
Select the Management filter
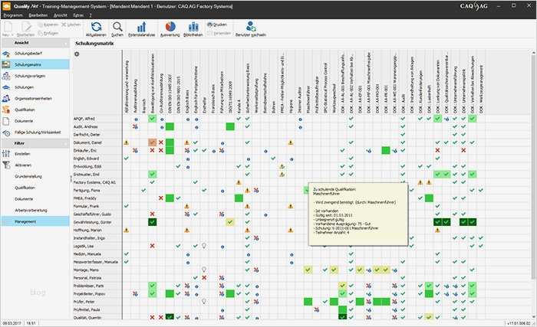35,221
